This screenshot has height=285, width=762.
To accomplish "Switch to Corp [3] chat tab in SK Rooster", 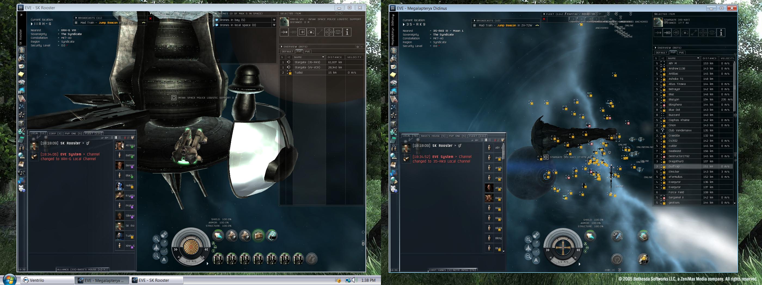I will [x=55, y=134].
